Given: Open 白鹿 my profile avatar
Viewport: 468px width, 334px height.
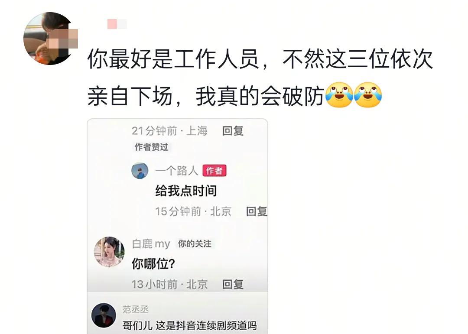Looking at the screenshot, I should pyautogui.click(x=109, y=252).
